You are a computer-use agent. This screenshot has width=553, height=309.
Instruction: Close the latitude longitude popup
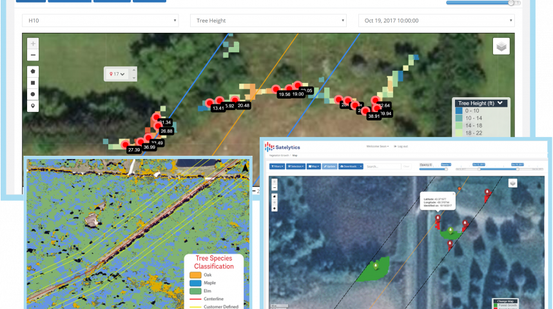click(x=453, y=194)
